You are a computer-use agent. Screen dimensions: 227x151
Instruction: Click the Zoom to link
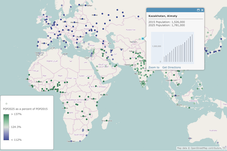(x=154, y=67)
